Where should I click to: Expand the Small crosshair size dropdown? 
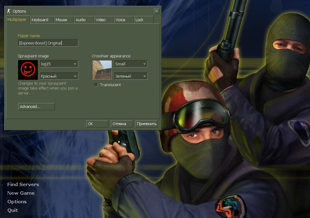131,64
